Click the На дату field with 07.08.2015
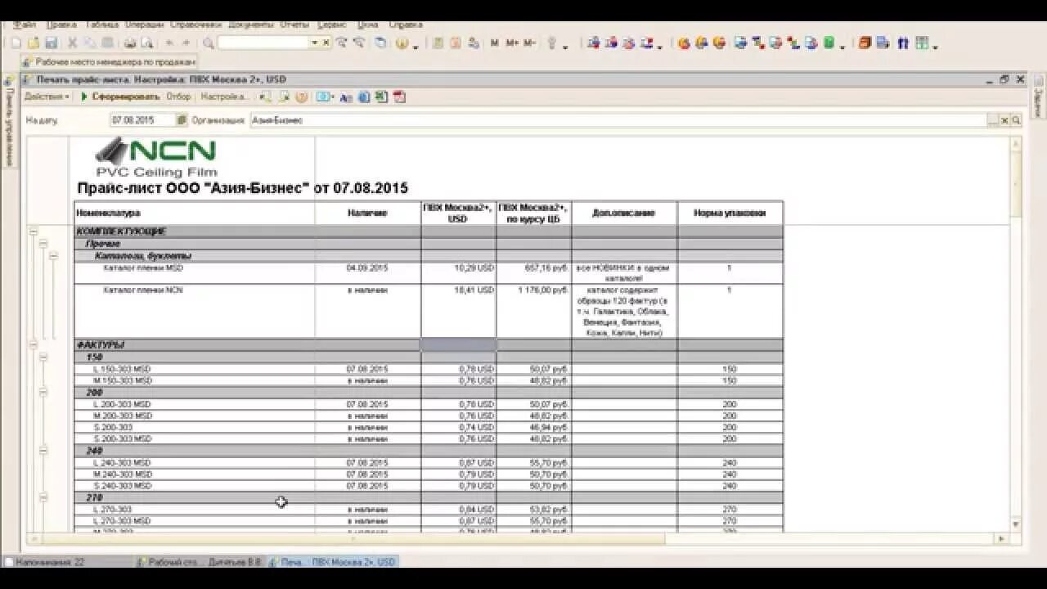 (x=142, y=120)
